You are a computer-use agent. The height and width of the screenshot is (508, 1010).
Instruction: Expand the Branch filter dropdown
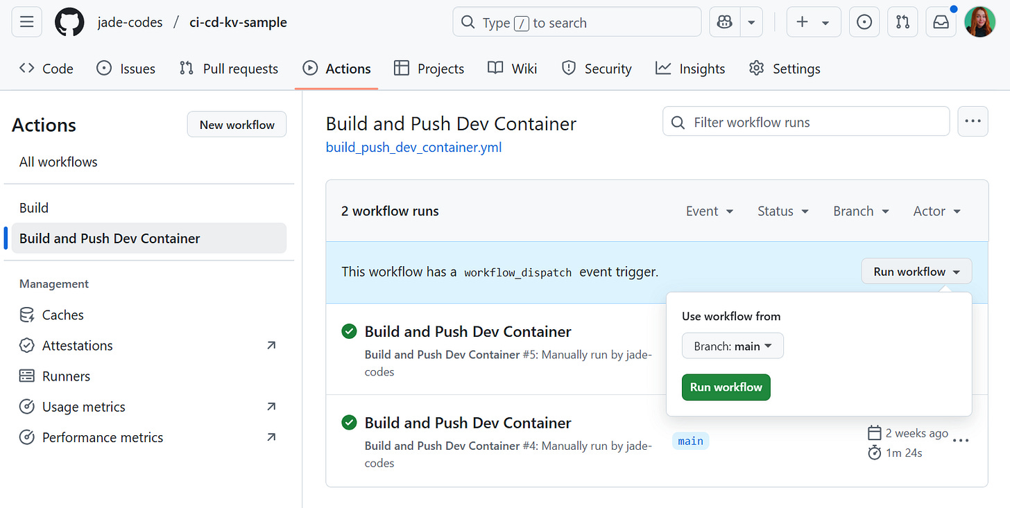862,211
